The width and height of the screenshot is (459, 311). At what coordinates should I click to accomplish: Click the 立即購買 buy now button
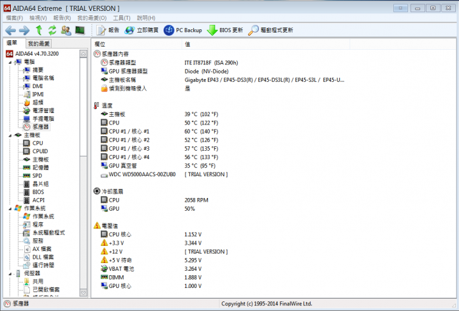(142, 30)
